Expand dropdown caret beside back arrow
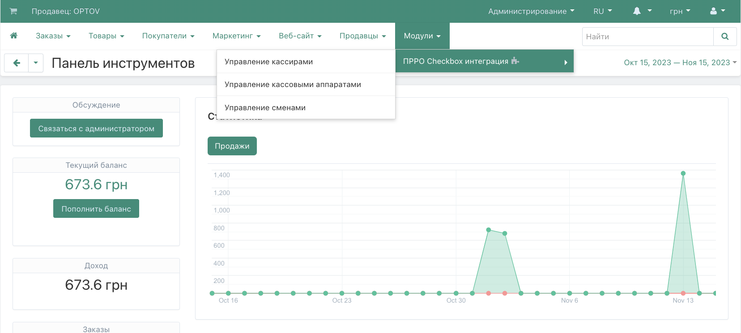This screenshot has height=333, width=741. coord(36,63)
